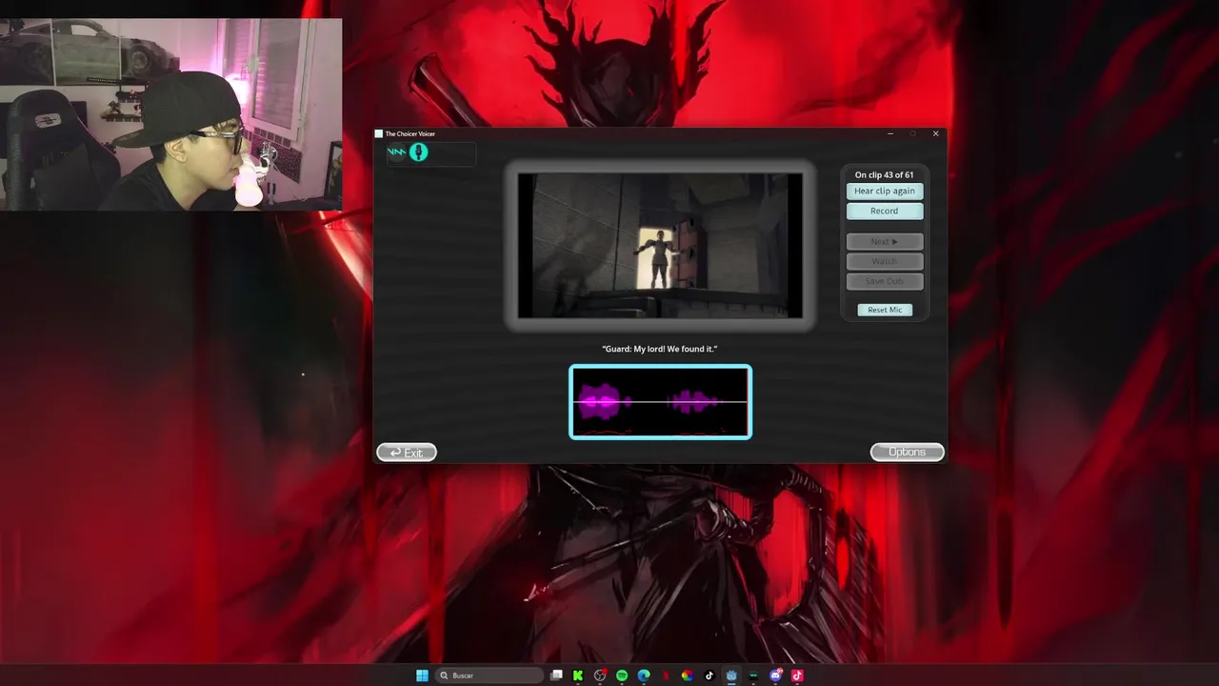Click the "On clip 43 of 61" counter

[884, 175]
